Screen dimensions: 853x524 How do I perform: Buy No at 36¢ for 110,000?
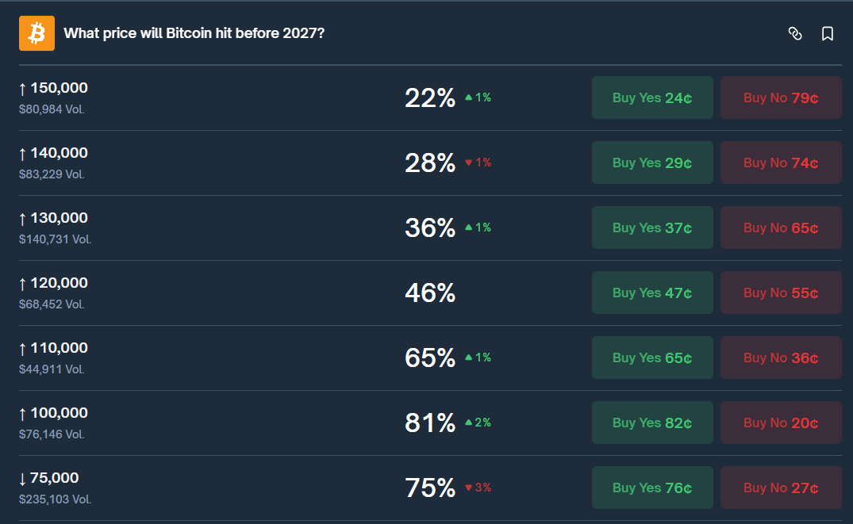coord(781,358)
